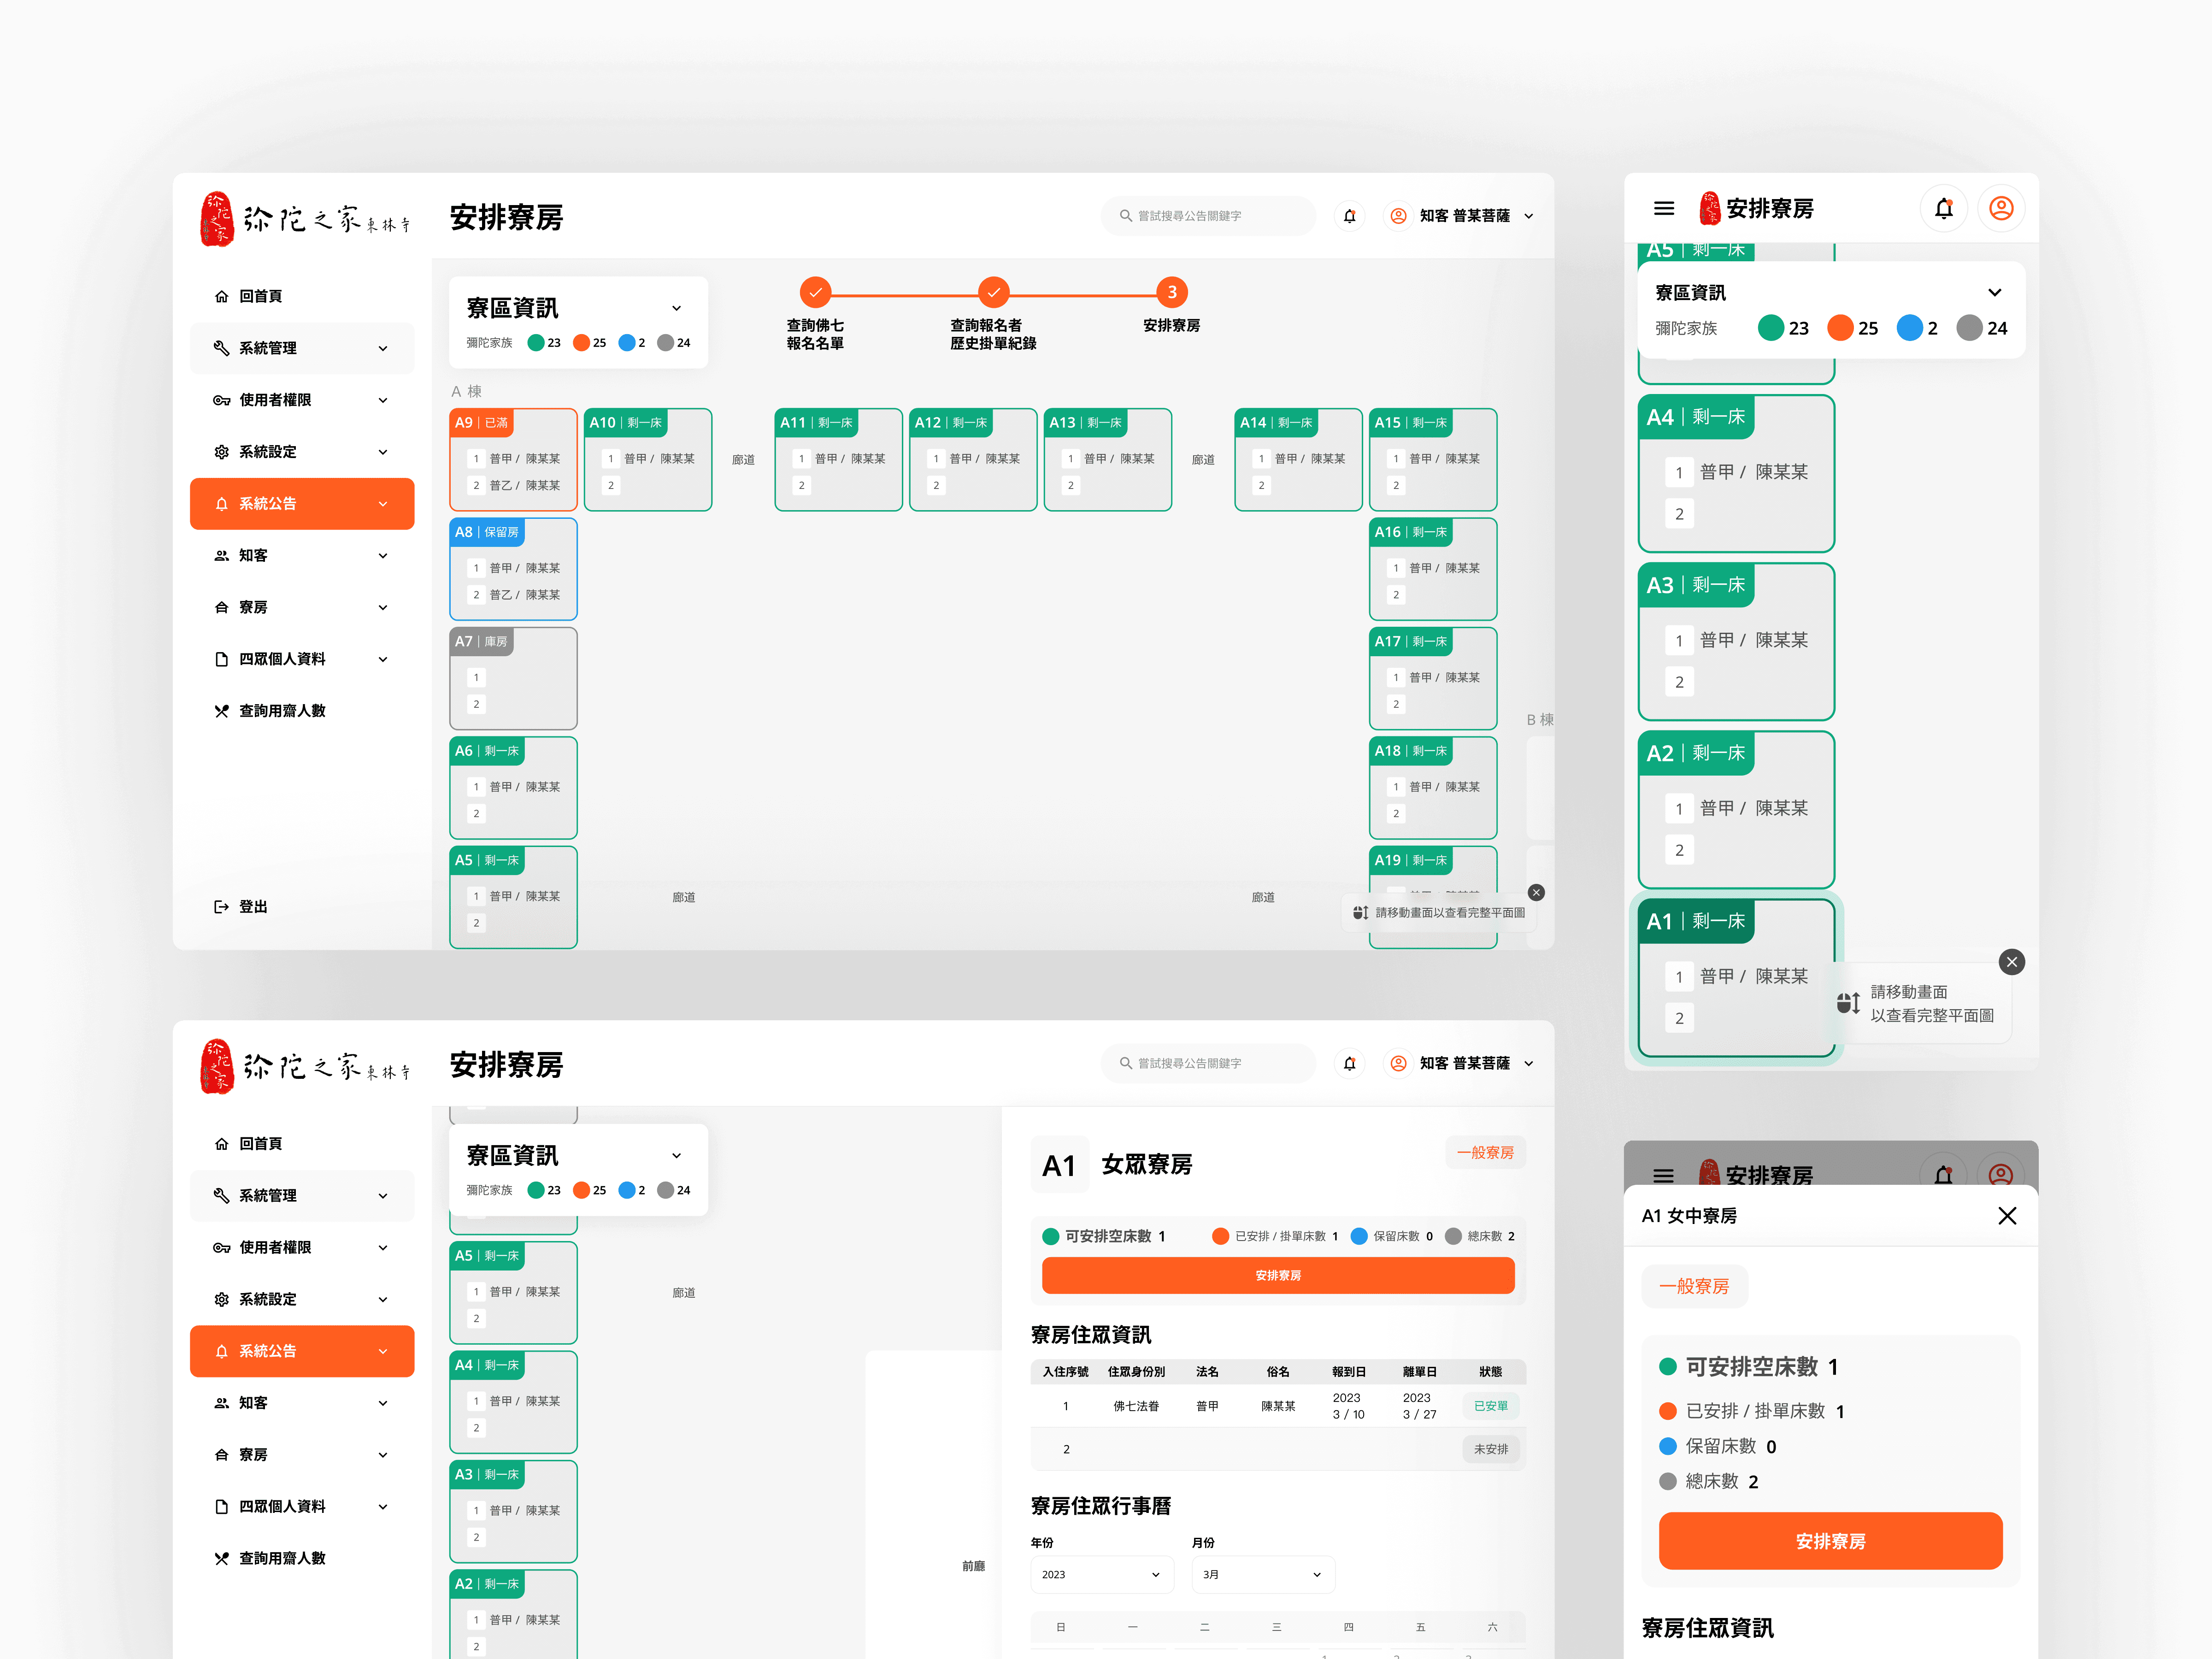The image size is (2212, 1659).
Task: Select step 3 安排寮房 circle
Action: point(1171,293)
